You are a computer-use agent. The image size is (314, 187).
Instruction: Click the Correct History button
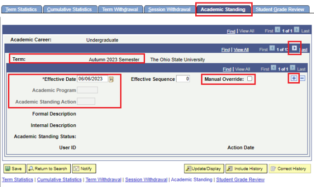(x=289, y=168)
